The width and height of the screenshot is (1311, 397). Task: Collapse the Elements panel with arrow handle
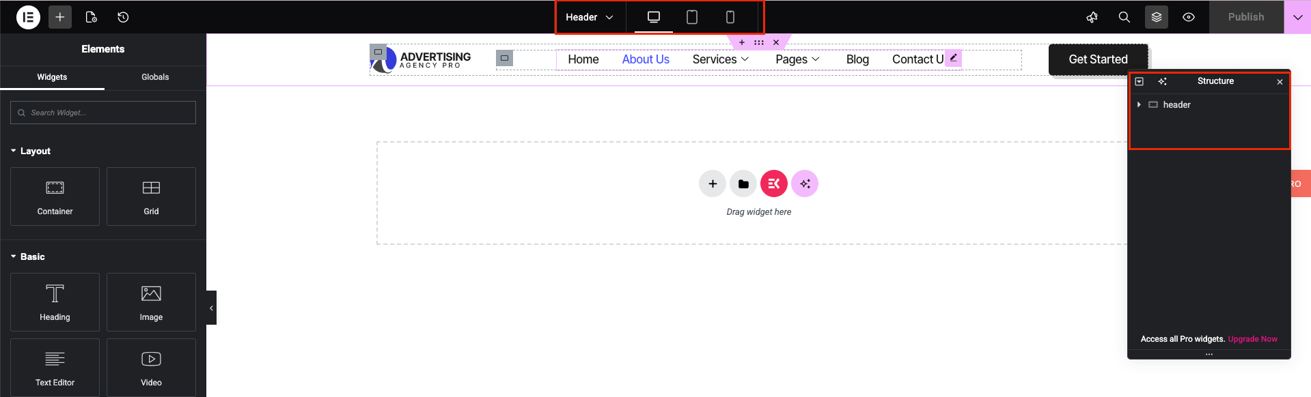(x=211, y=308)
